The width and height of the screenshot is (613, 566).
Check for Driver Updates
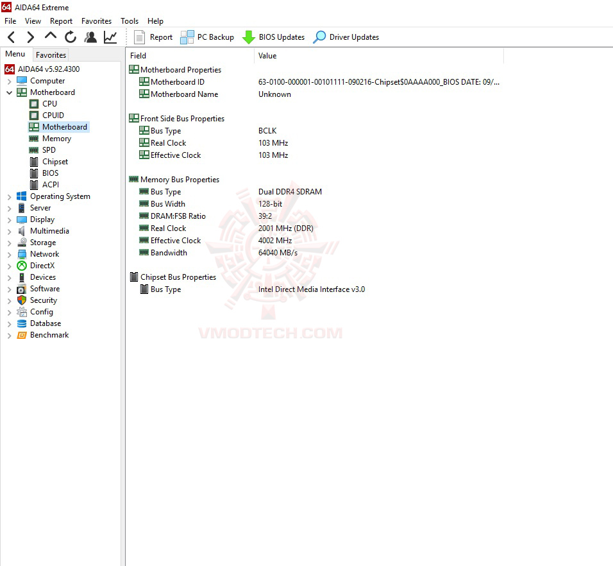346,37
